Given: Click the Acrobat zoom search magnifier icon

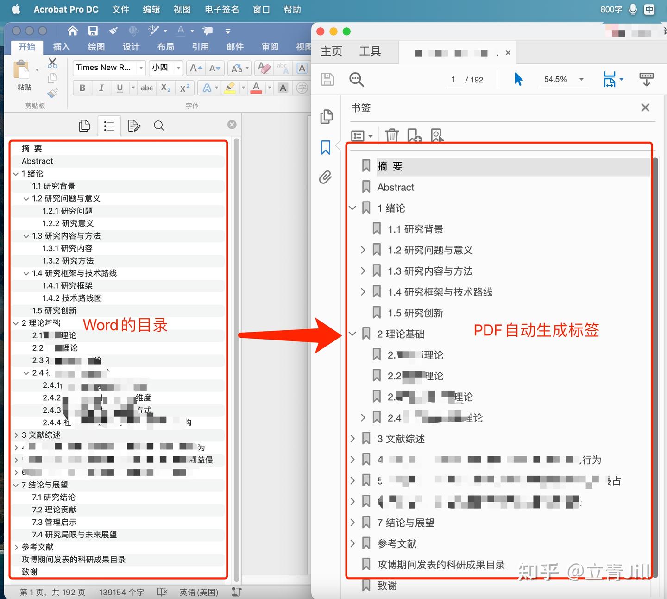Looking at the screenshot, I should pyautogui.click(x=356, y=79).
